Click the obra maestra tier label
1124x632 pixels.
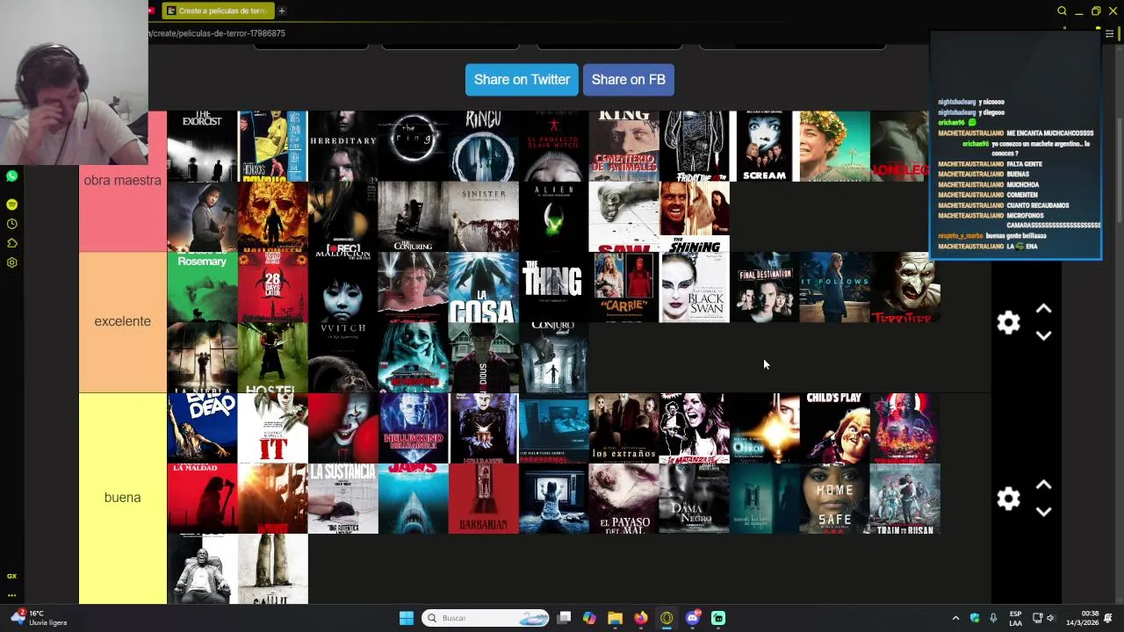point(123,180)
